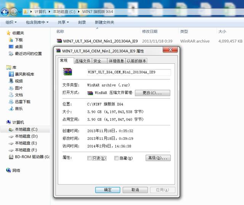Image resolution: width=244 pixels, height=205 pixels.
Task: Open 下载 folder in favorites
Action: pos(19,40)
